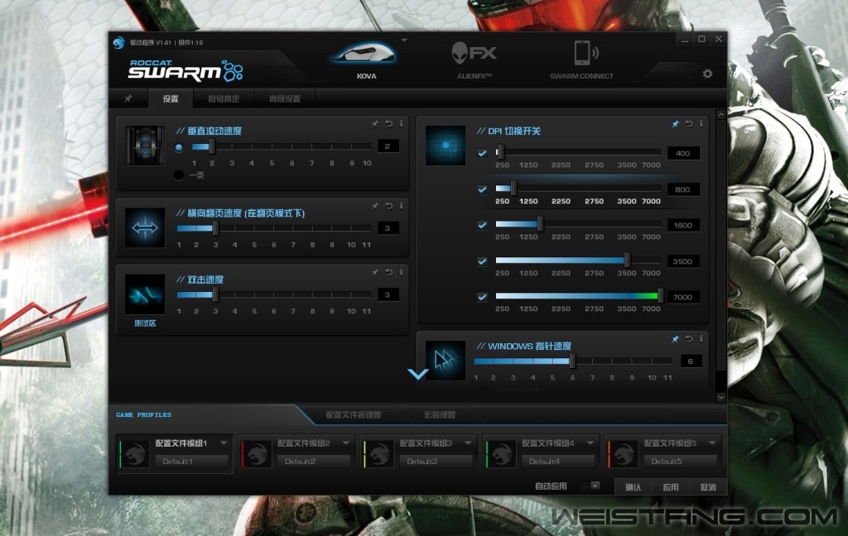Open the AlienFX module
The height and width of the screenshot is (536, 848).
coord(474,54)
